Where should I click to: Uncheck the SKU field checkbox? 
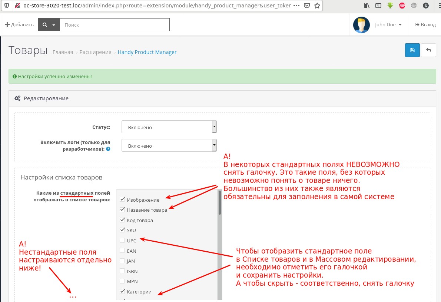pos(123,230)
